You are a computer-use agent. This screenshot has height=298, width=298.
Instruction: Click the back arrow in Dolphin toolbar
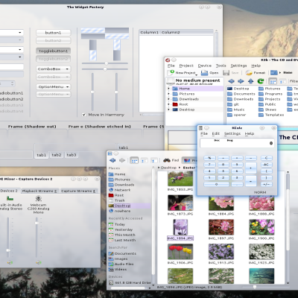[x=112, y=160]
